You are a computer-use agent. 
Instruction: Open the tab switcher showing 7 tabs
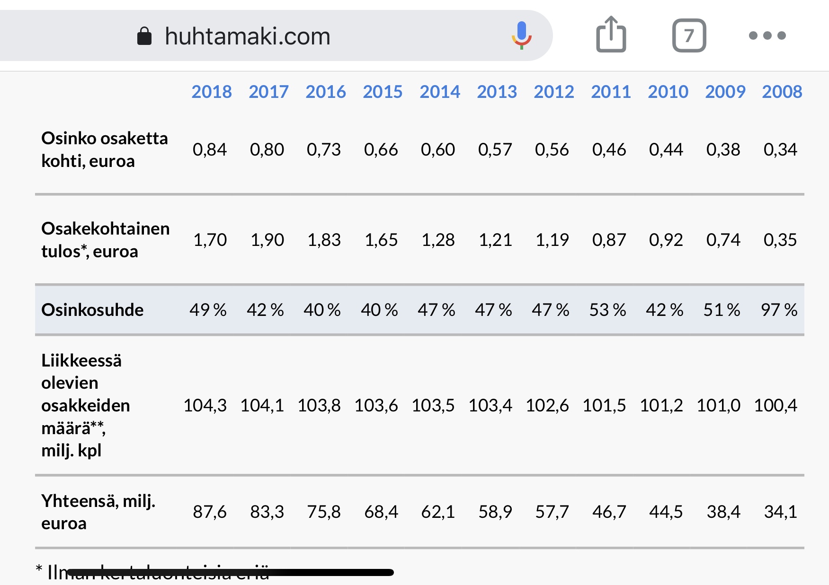coord(689,35)
